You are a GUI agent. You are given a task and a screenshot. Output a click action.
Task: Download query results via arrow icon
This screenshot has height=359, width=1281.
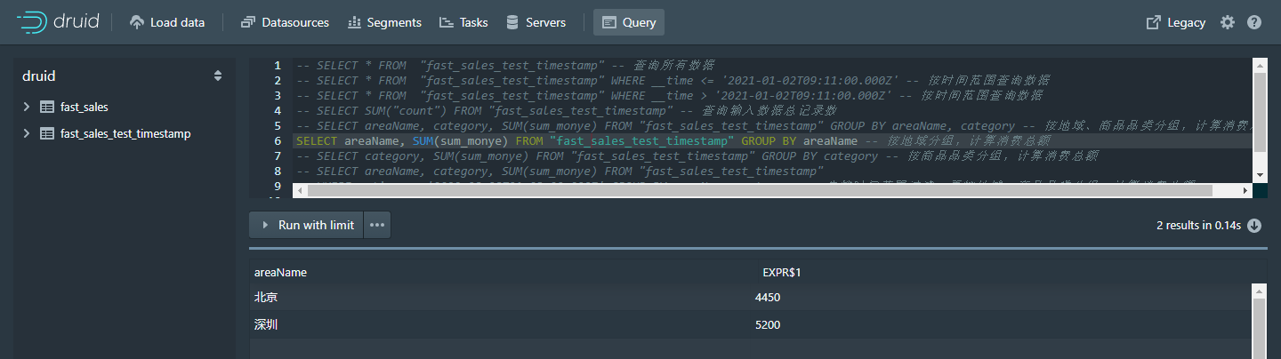[1254, 226]
